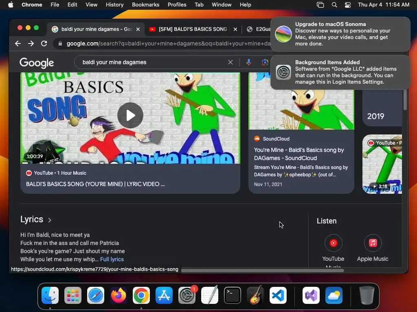Click the horizontal scrollbar at bottom
Image resolution: width=417 pixels, height=312 pixels.
click(x=263, y=270)
